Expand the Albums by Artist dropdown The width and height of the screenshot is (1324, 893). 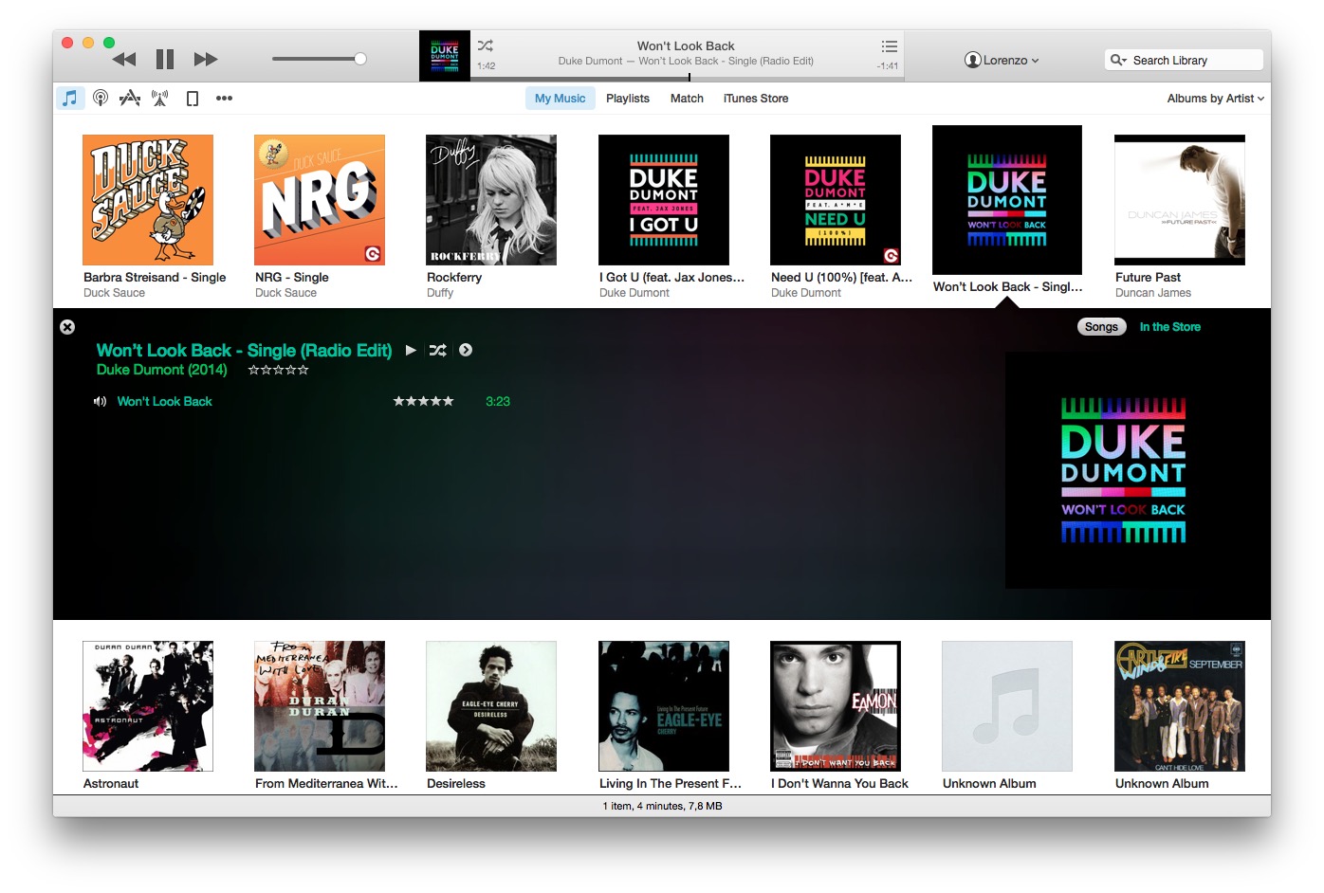1215,99
